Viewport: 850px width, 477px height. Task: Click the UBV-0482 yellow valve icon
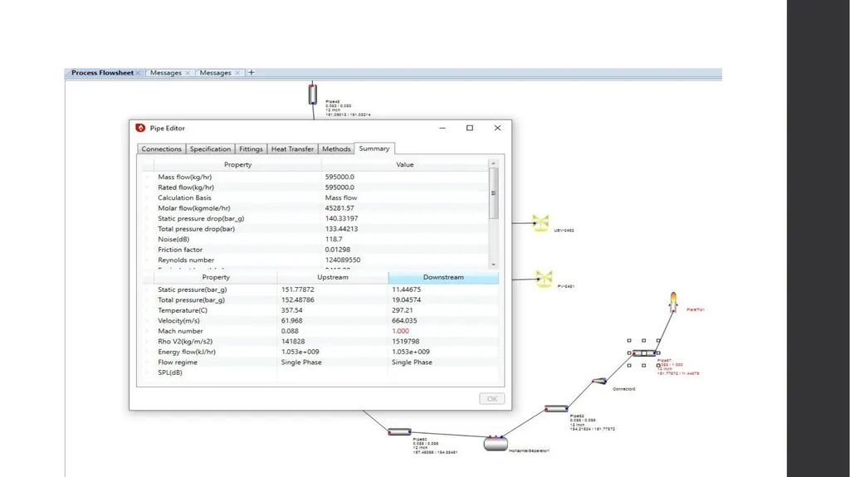(540, 223)
